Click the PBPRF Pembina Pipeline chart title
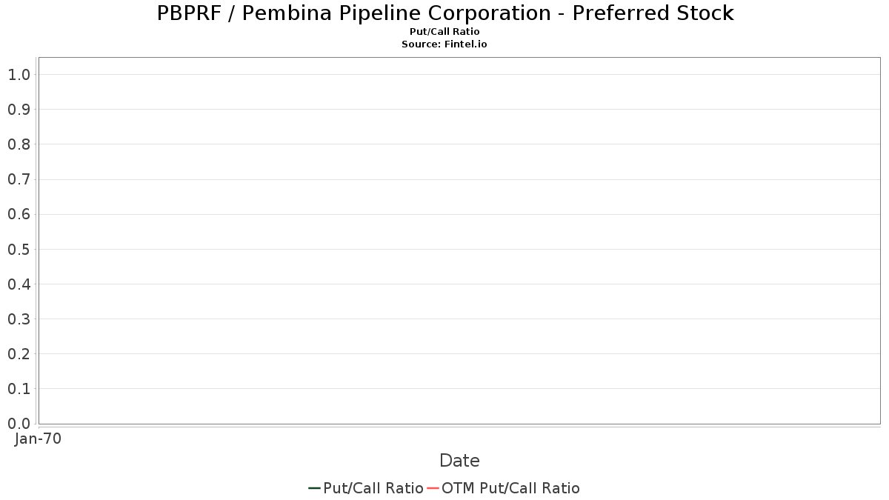 445,13
